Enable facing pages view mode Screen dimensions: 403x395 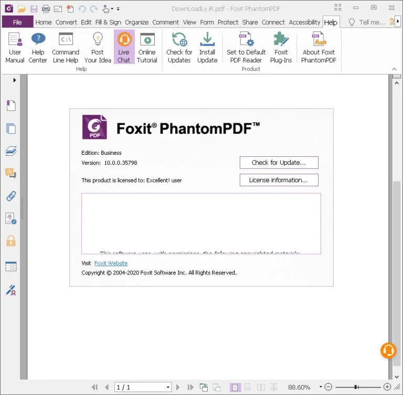[261, 387]
